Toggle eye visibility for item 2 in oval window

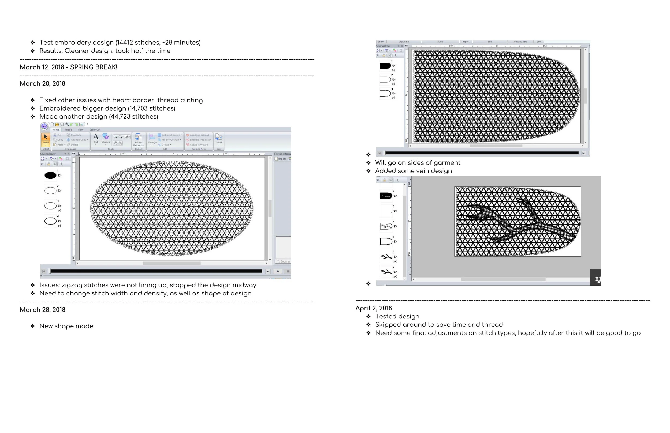click(60, 191)
